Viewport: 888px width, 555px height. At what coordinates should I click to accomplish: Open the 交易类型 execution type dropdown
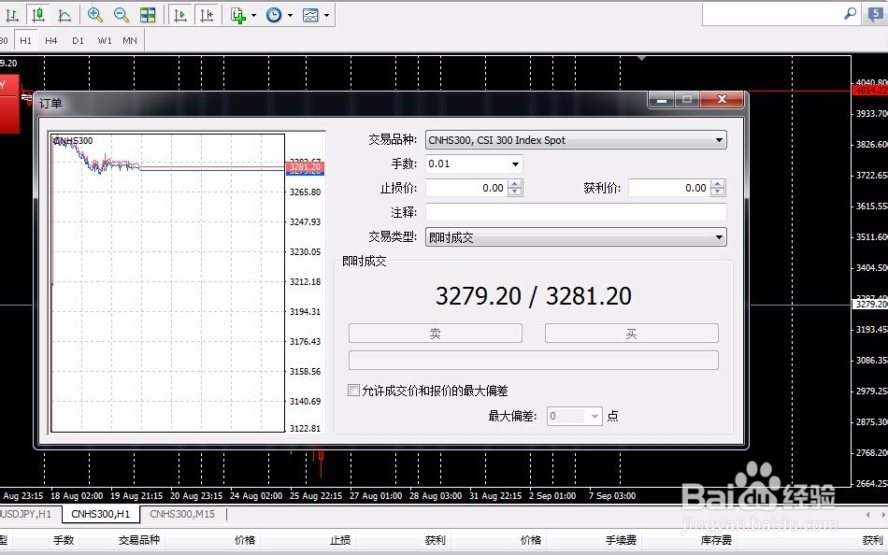(719, 236)
